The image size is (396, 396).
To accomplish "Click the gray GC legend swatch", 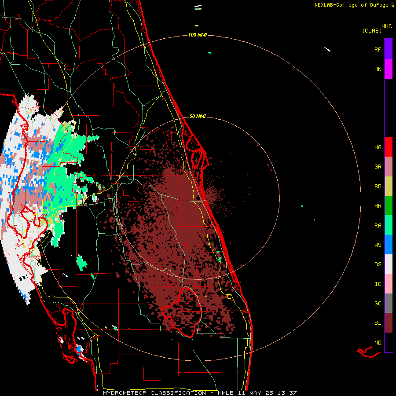I will pos(389,303).
